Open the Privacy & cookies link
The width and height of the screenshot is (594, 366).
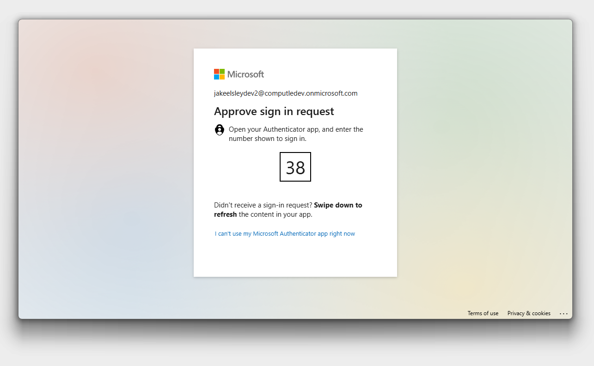tap(529, 313)
